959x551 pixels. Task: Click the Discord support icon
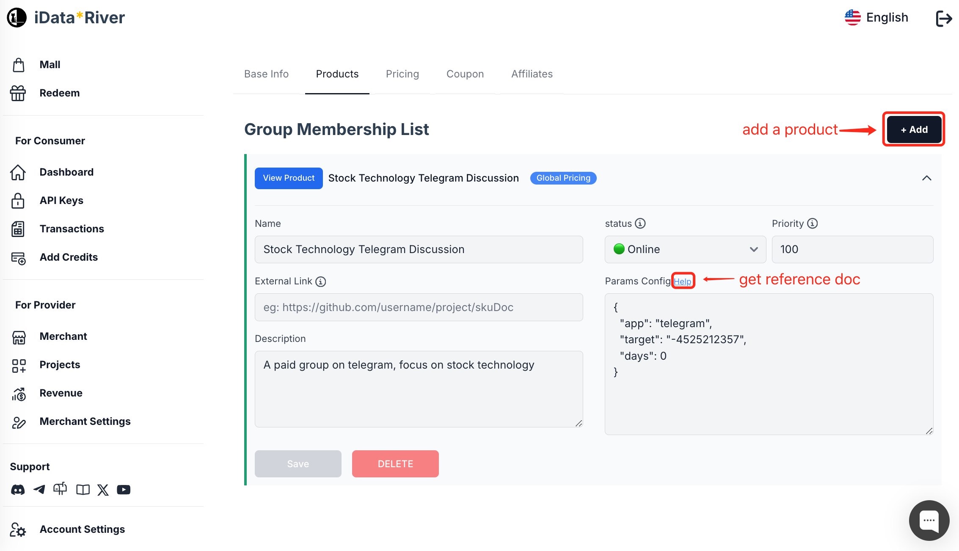point(19,489)
